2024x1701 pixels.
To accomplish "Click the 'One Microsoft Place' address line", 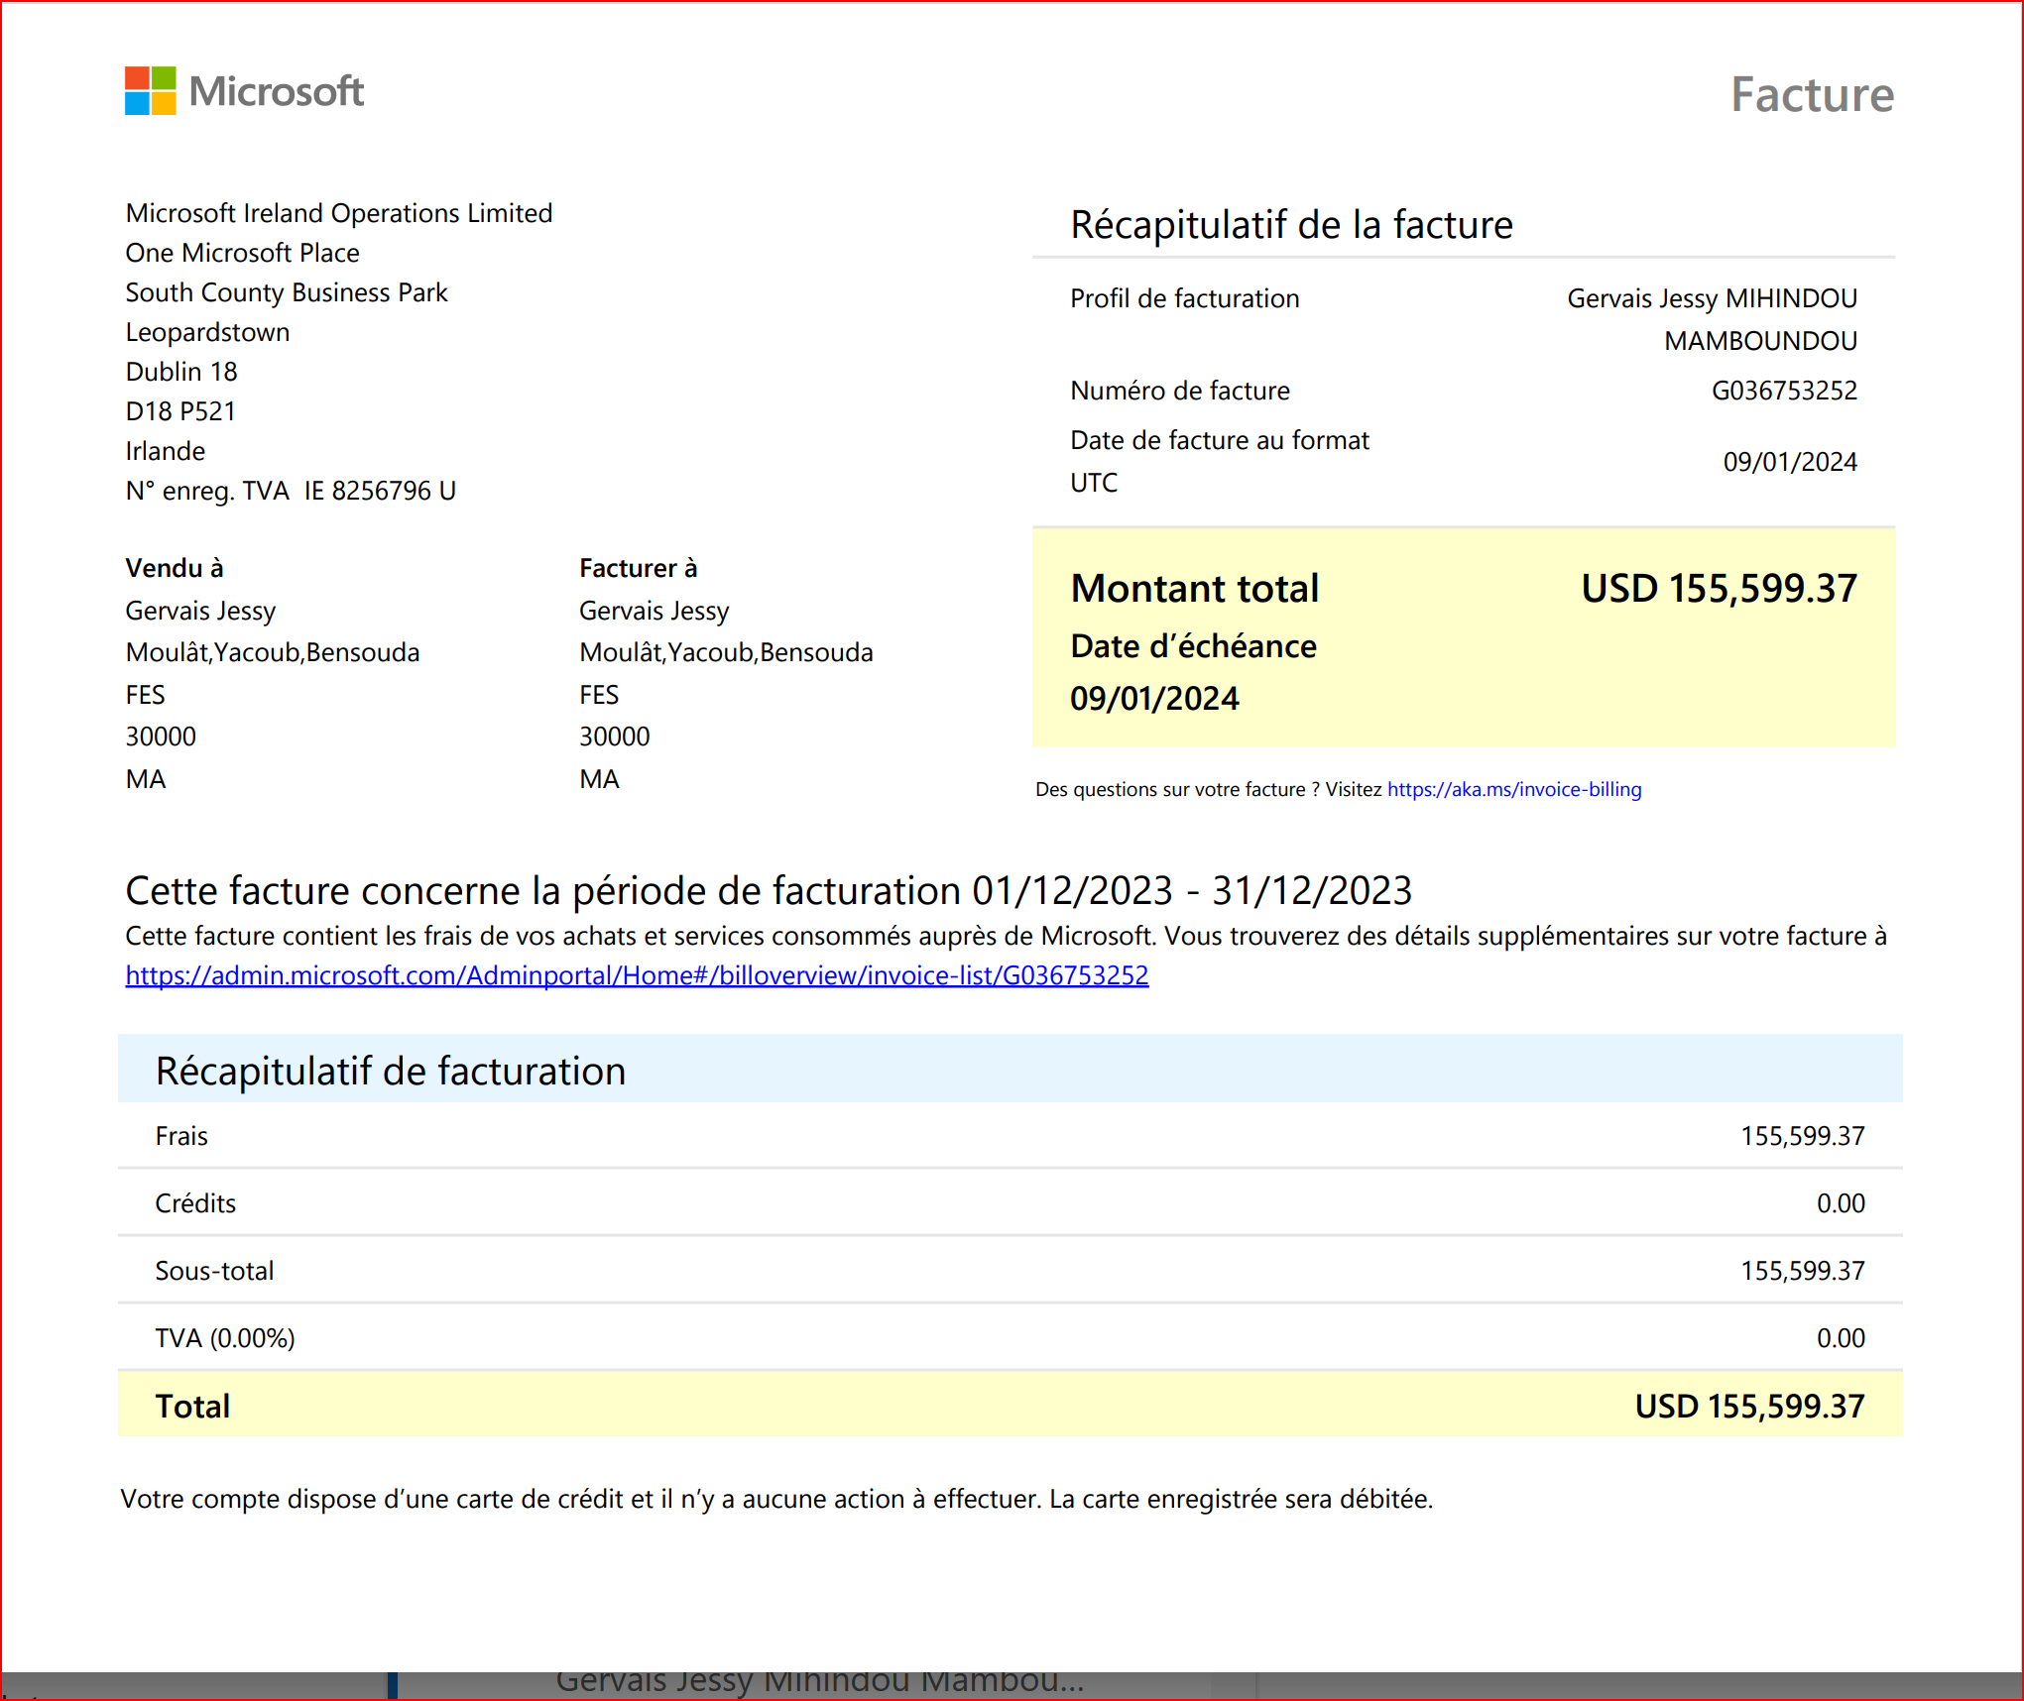I will (x=242, y=253).
